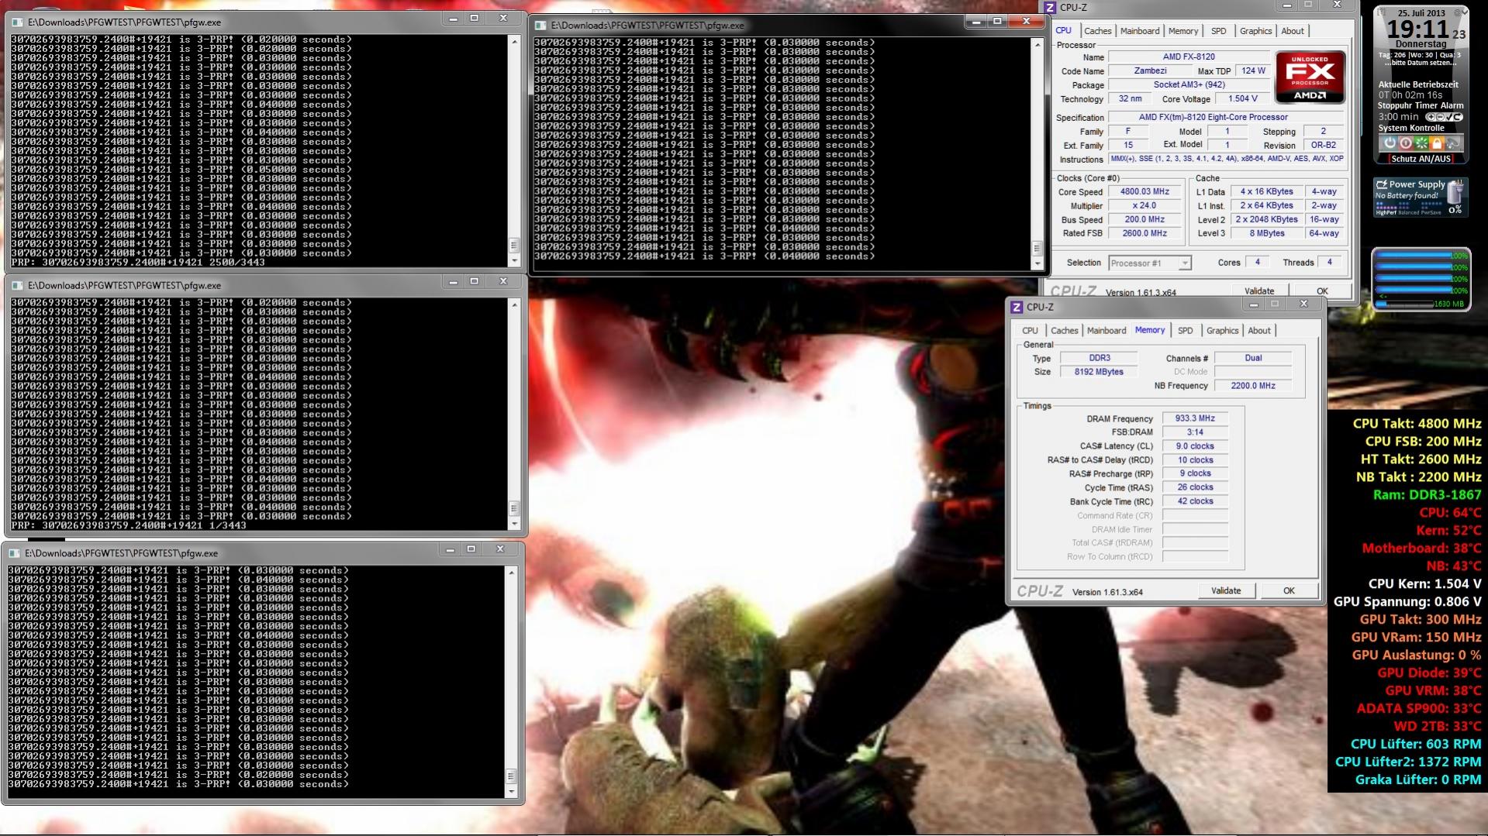
Task: Click the Alarm label in the clock gadget
Action: [x=1452, y=105]
